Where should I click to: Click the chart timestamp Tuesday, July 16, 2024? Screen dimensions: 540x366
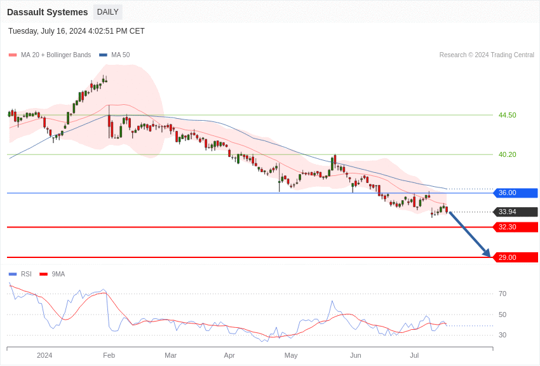pos(76,31)
